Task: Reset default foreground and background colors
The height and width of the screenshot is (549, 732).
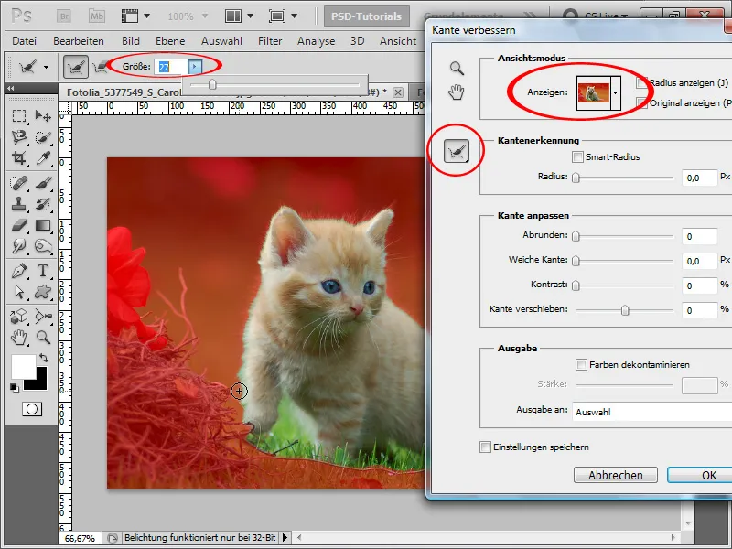Action: [x=15, y=387]
